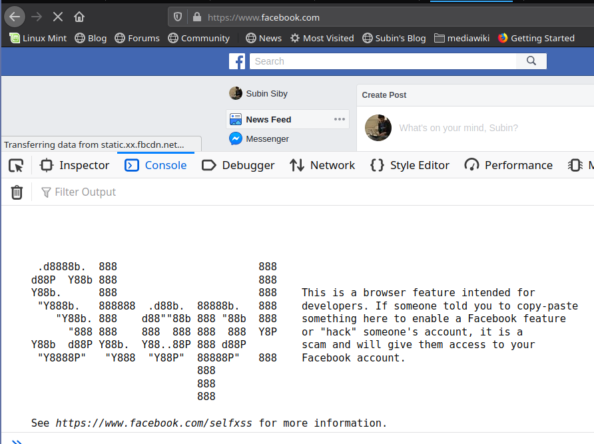
Task: Open the browser home page icon
Action: 79,17
